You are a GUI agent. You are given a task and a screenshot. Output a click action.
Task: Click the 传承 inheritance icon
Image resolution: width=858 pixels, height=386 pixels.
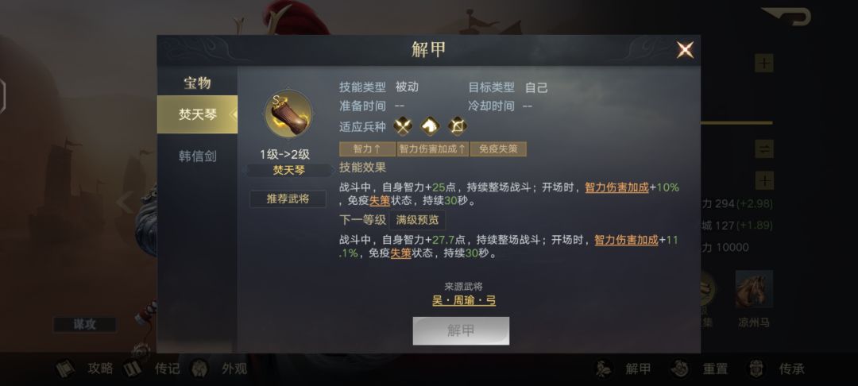coord(757,369)
